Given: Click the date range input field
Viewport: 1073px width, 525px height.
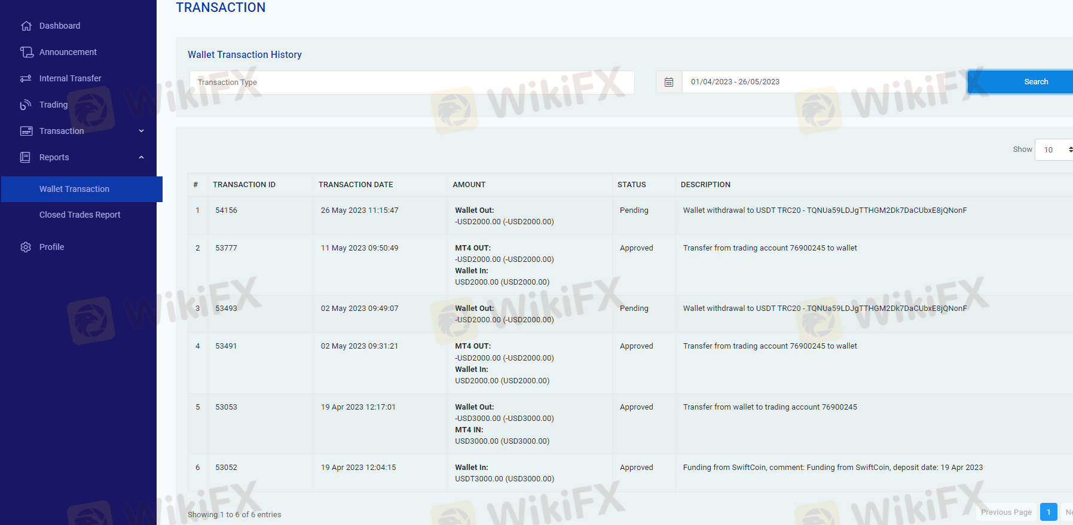Looking at the screenshot, I should click(x=824, y=82).
